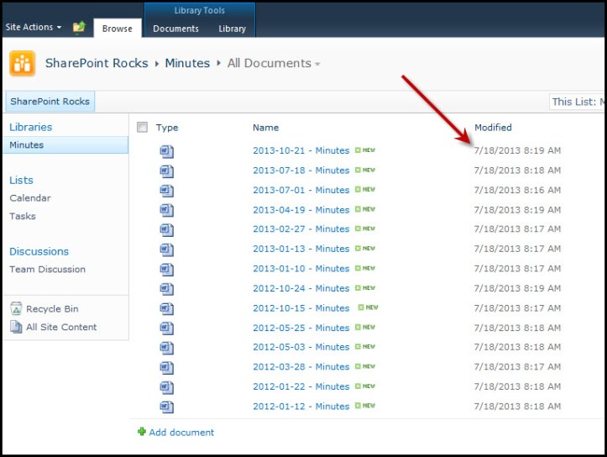This screenshot has height=457, width=607.
Task: Click the Recycle Bin icon
Action: 16,309
